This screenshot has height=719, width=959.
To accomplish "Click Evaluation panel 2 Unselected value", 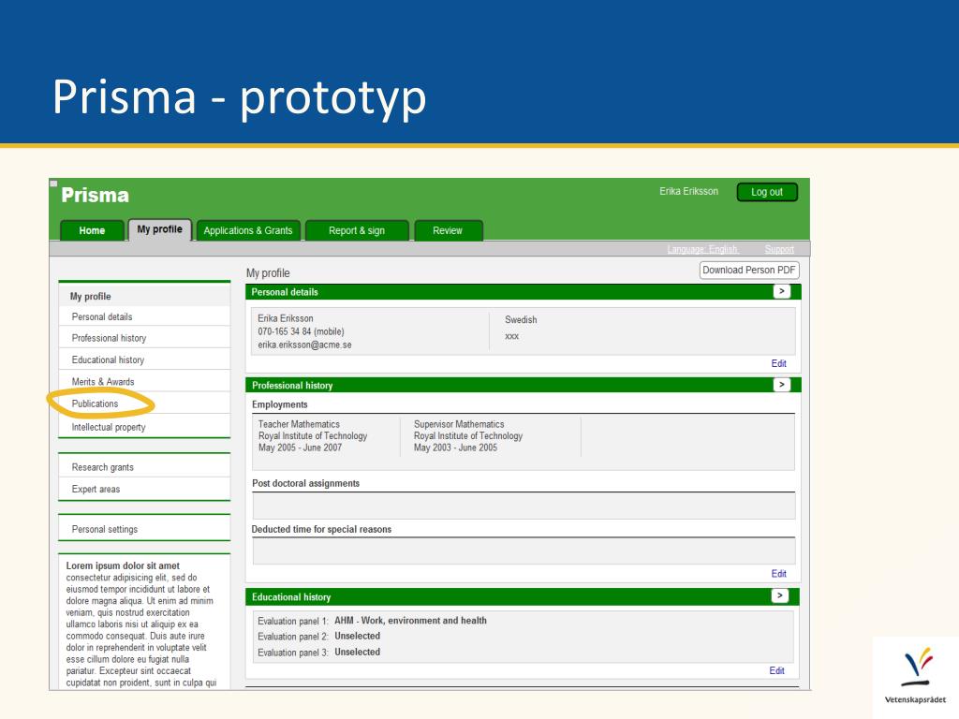I will (357, 637).
